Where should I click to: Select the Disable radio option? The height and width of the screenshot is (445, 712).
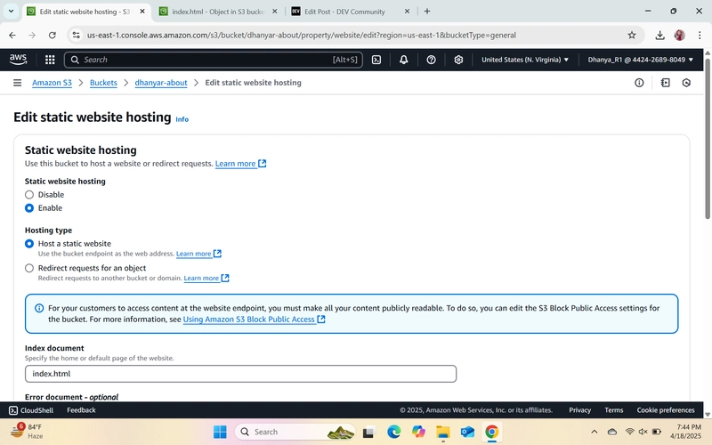pos(29,195)
